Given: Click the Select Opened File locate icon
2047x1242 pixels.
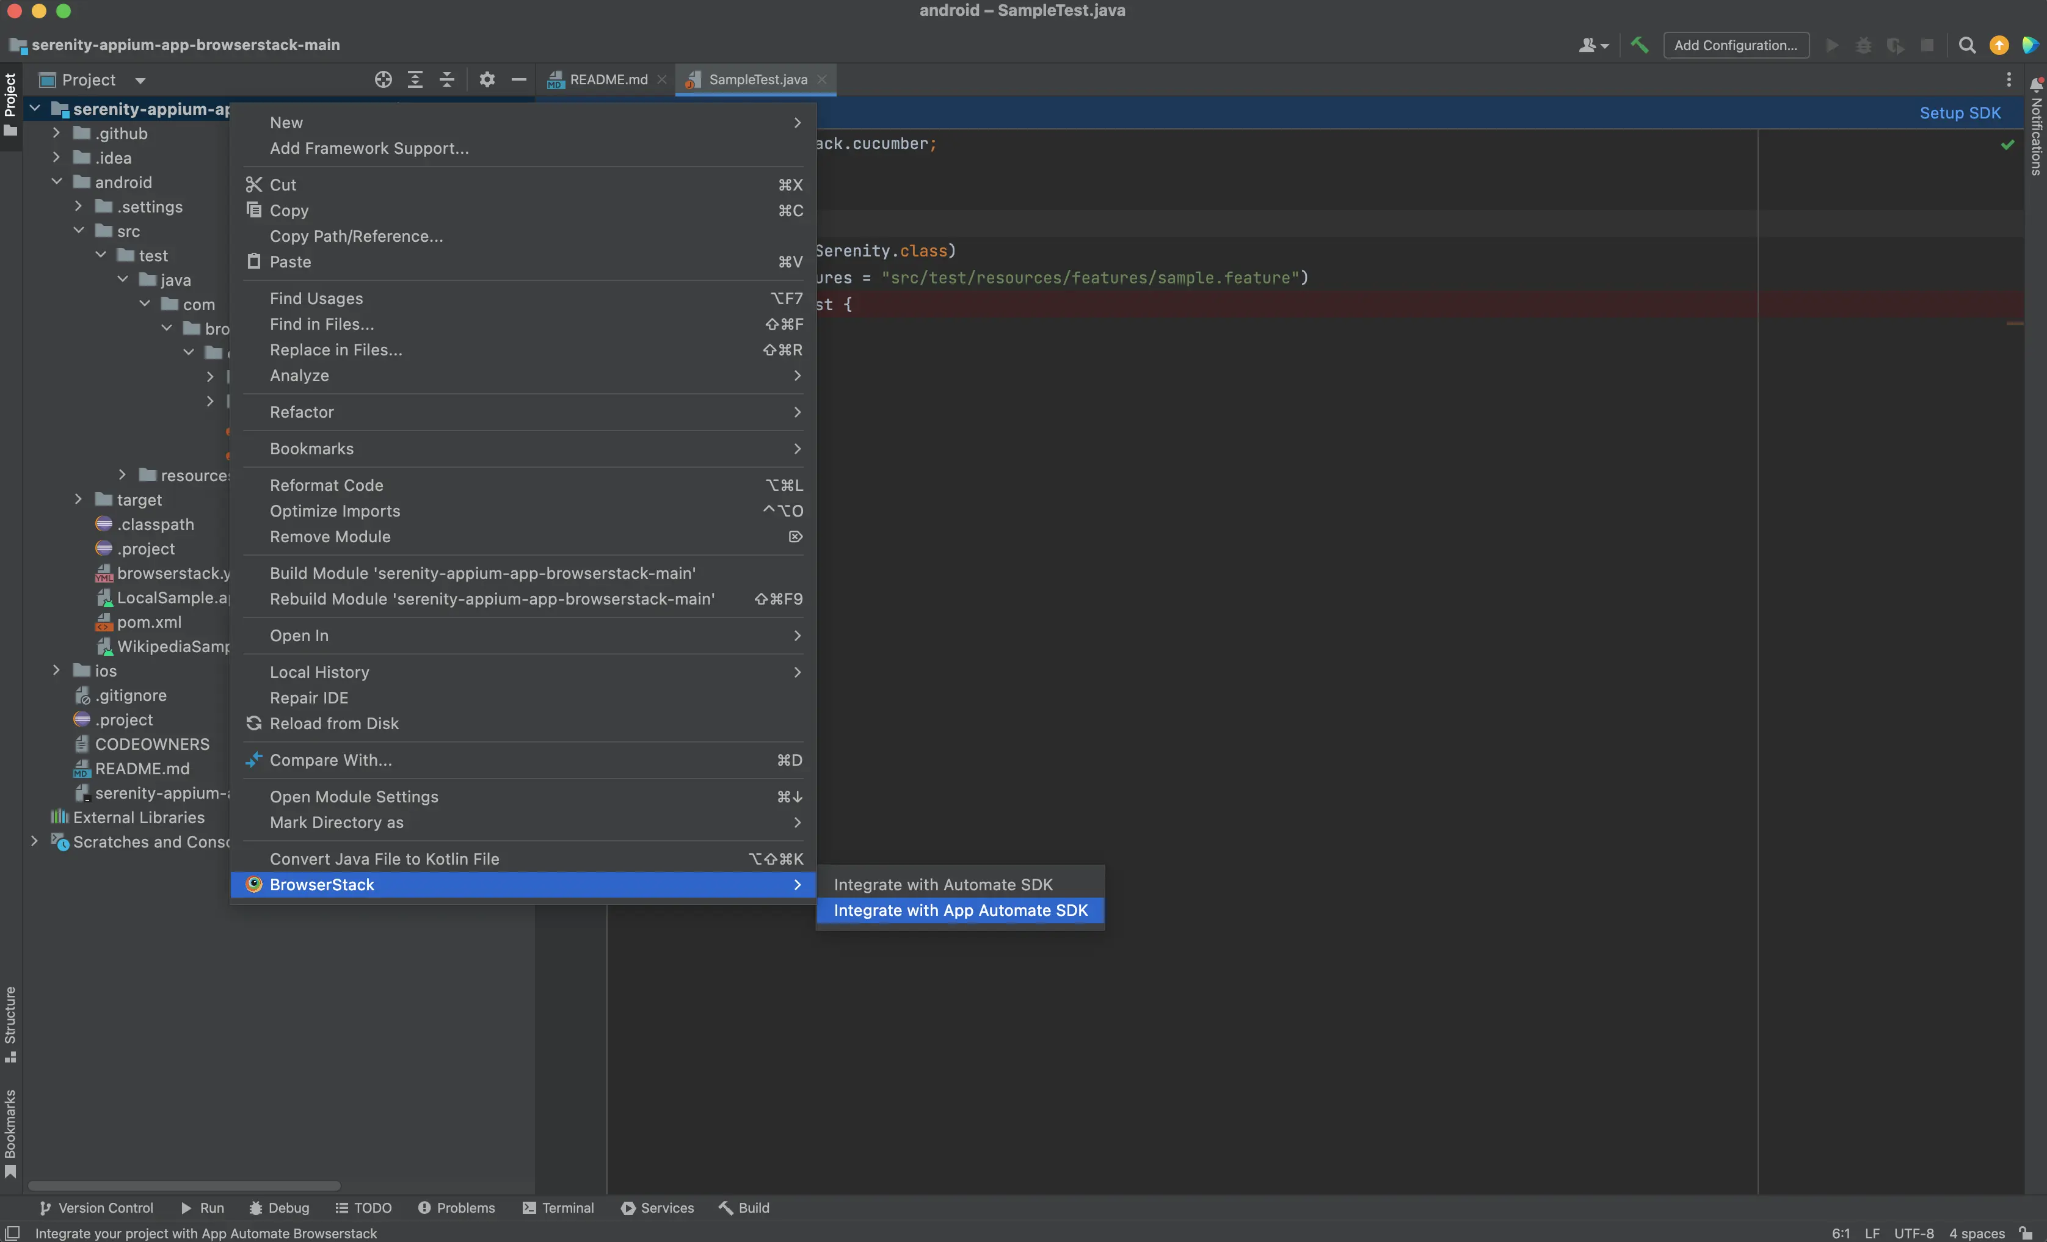Looking at the screenshot, I should point(383,80).
